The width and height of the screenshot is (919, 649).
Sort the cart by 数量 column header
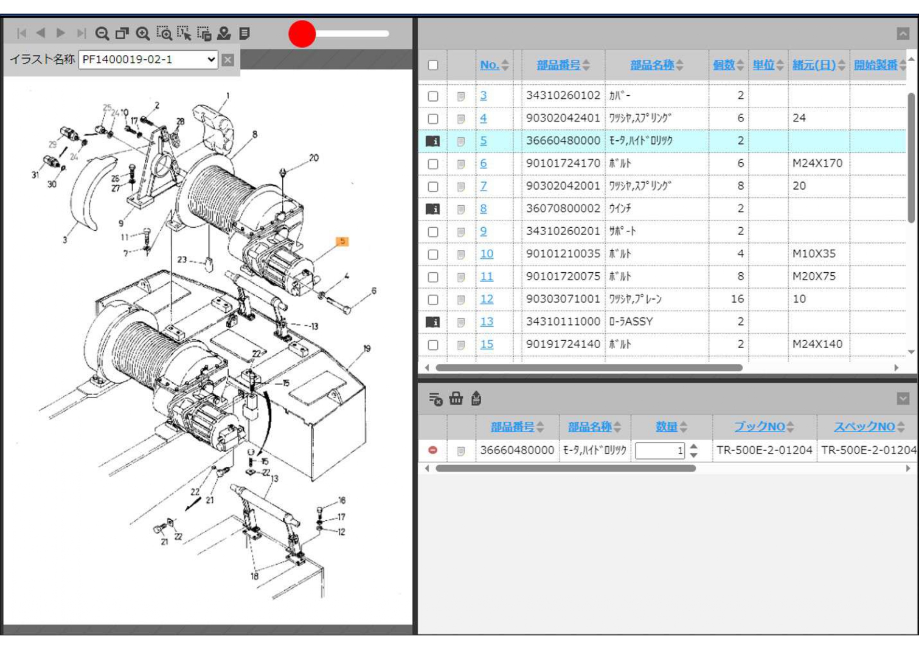click(x=667, y=427)
